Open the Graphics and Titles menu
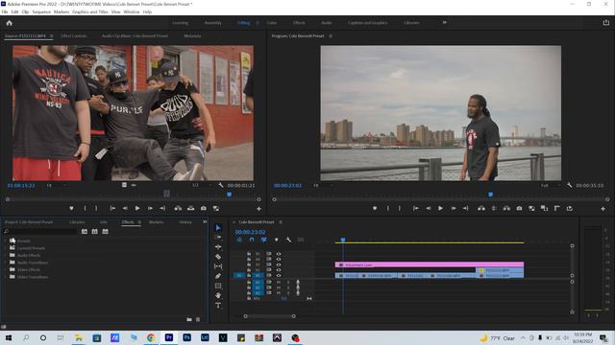Viewport: 615px width, 345px height. [89, 11]
